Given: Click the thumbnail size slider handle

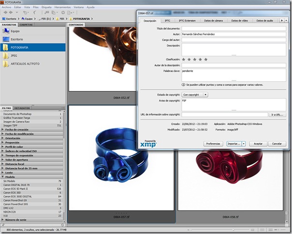Looking at the screenshot, I should click(x=233, y=230).
